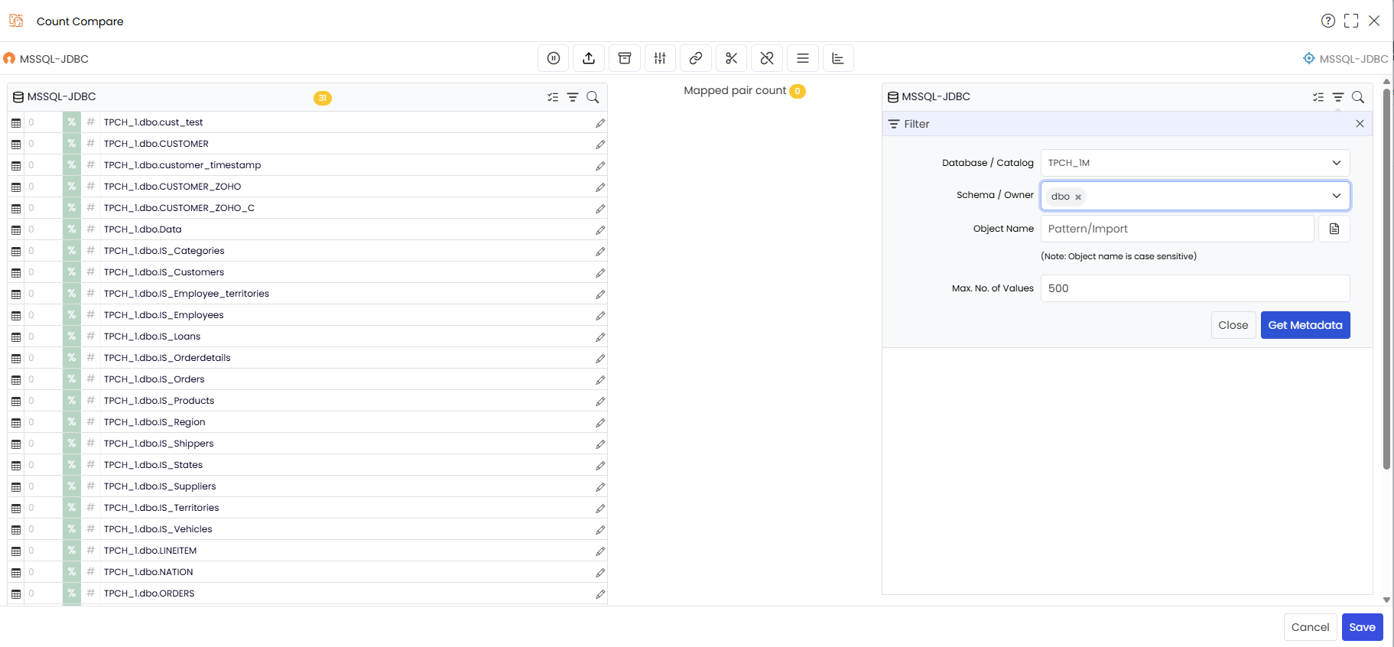Click table icon for TPCH_1.dbo.IS_Orders row
The width and height of the screenshot is (1394, 647).
click(x=16, y=379)
